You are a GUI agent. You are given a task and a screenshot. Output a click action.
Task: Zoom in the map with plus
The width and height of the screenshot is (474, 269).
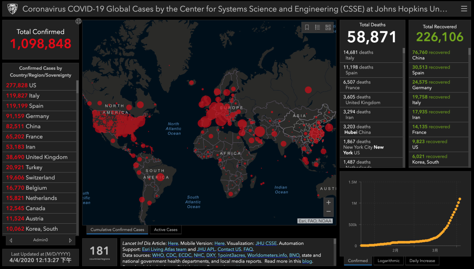pyautogui.click(x=329, y=203)
